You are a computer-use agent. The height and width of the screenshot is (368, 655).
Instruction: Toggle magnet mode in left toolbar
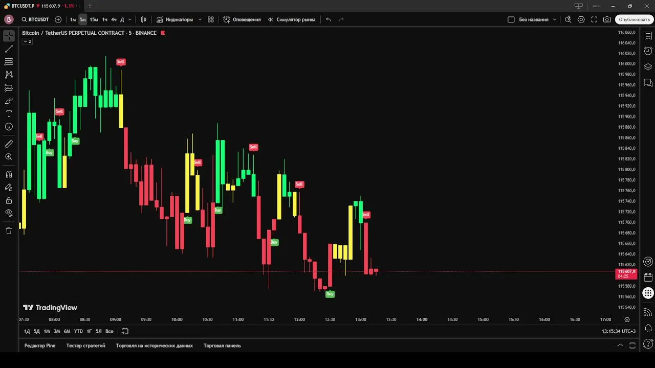pos(9,174)
